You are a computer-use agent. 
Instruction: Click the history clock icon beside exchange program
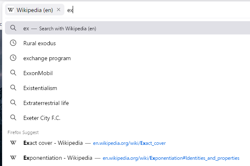tap(13, 58)
